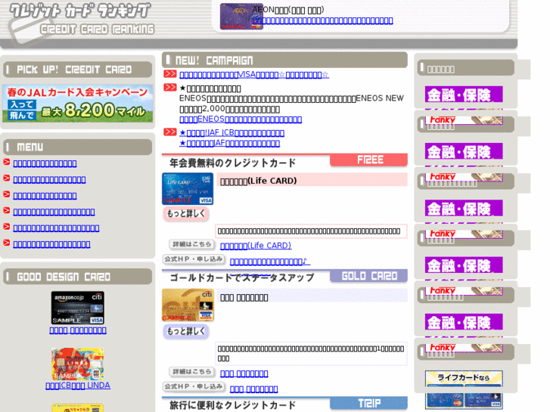550x412 pixels.
Task: Click the TRIP section label badge
Action: (x=368, y=403)
